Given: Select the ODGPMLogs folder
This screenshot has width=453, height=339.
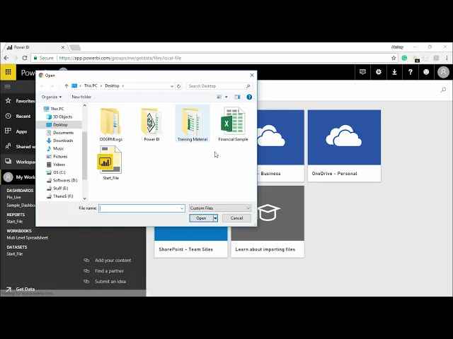Looking at the screenshot, I should [111, 124].
